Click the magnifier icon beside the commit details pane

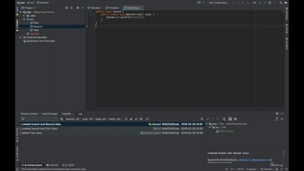202,119
